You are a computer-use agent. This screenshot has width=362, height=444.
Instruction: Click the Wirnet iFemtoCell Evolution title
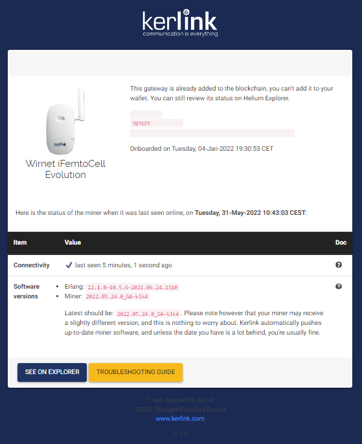(x=65, y=169)
